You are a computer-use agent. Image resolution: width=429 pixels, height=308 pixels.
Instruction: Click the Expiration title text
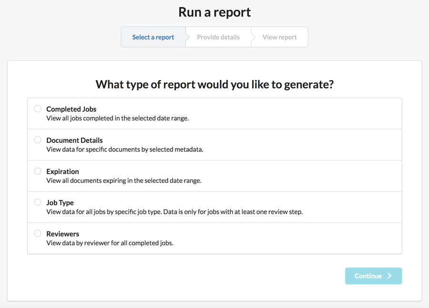(x=62, y=171)
